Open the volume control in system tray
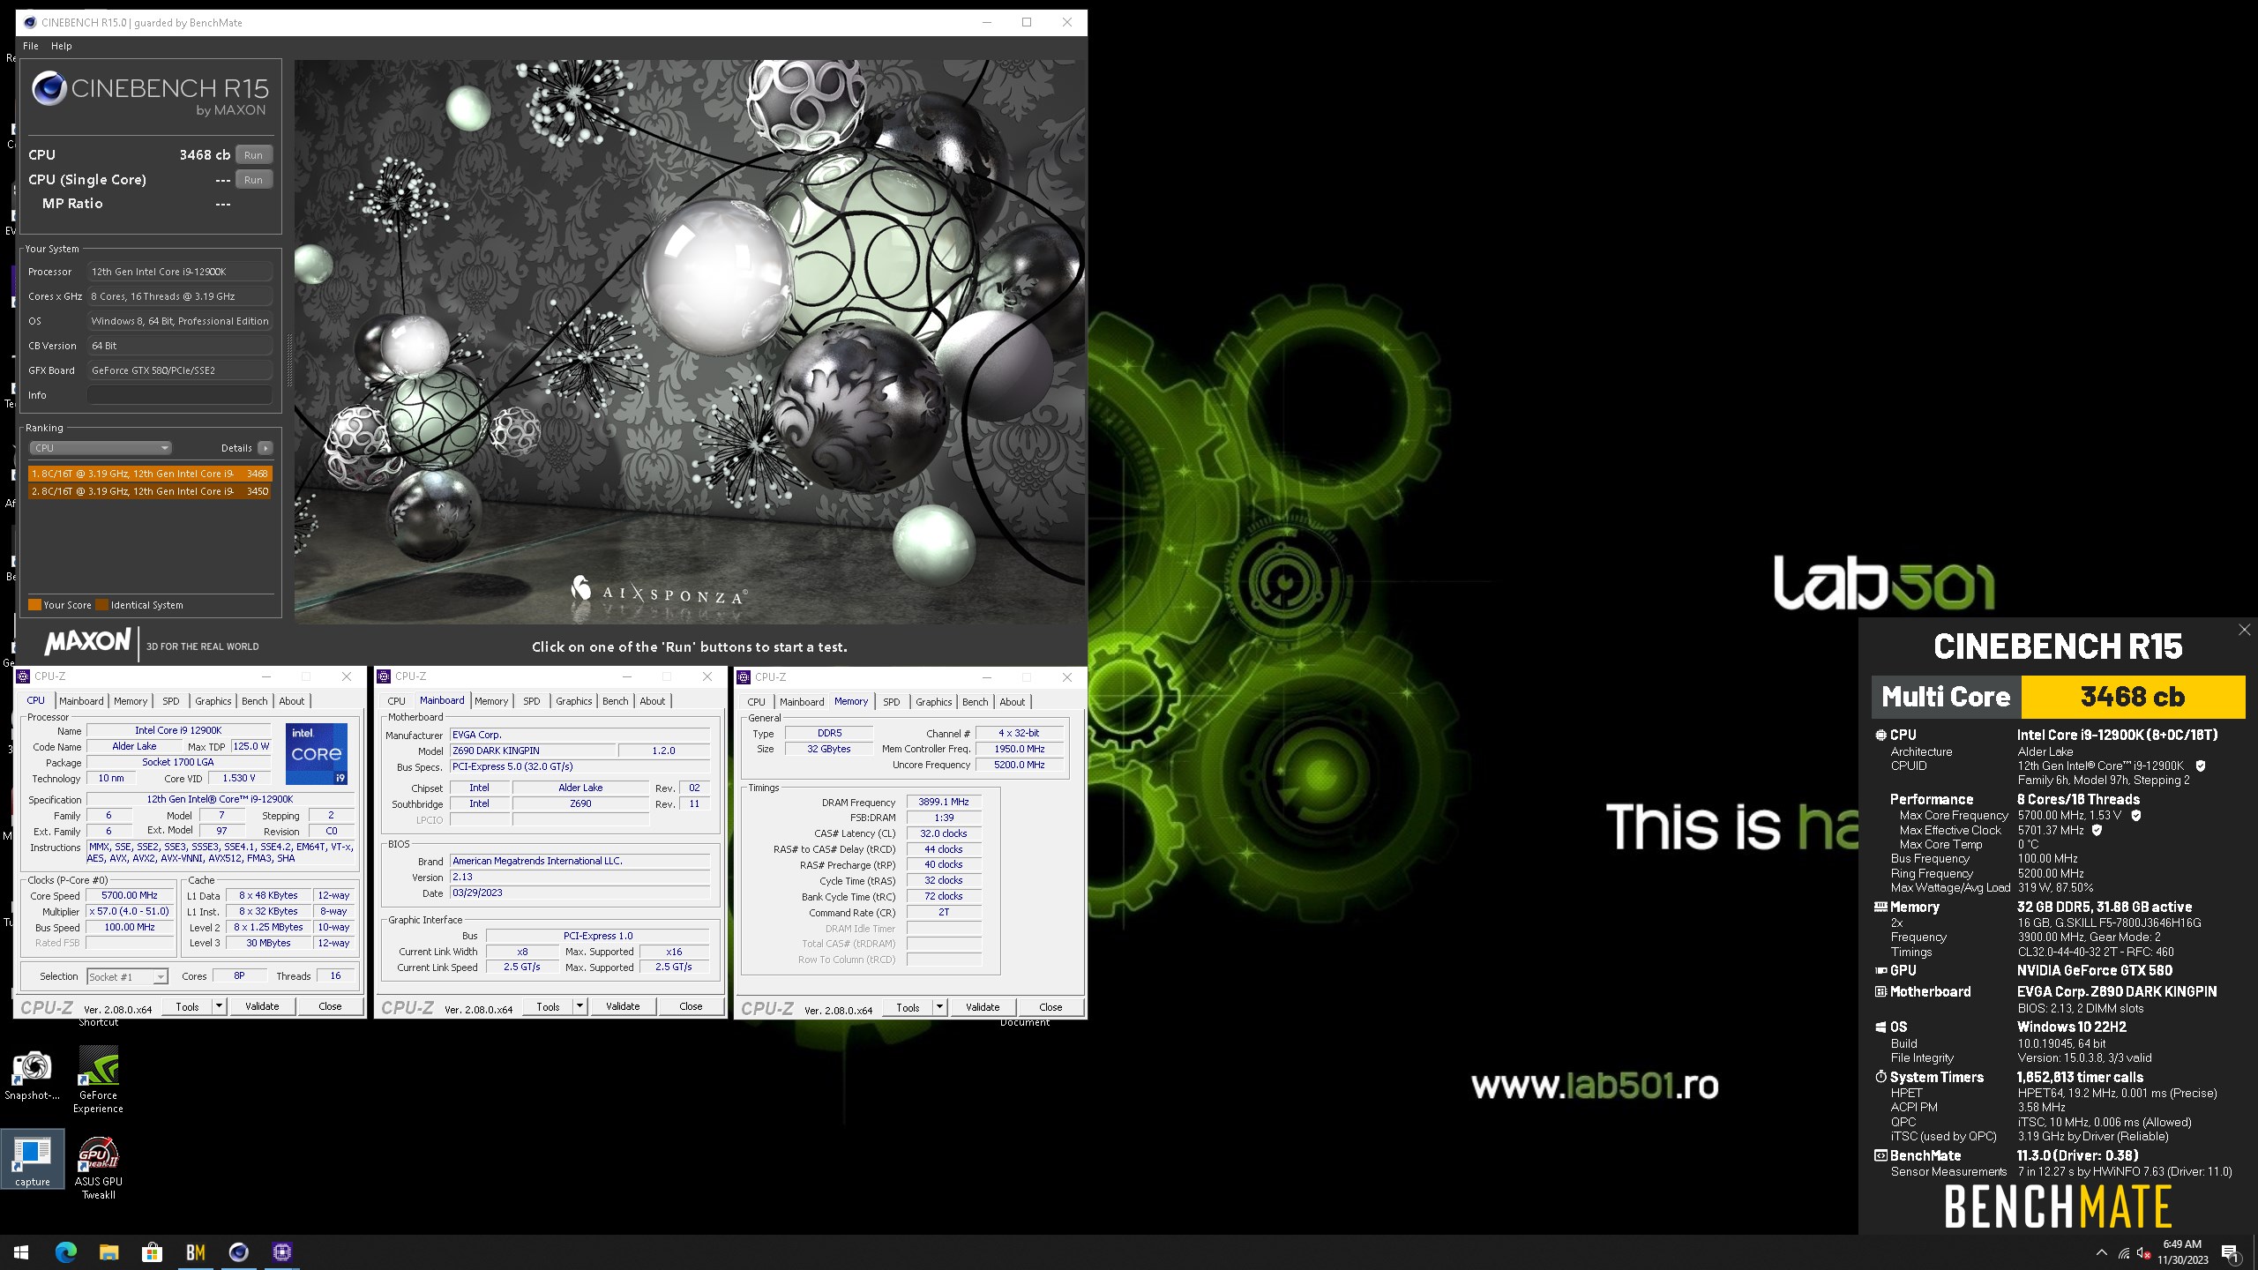 click(2144, 1252)
